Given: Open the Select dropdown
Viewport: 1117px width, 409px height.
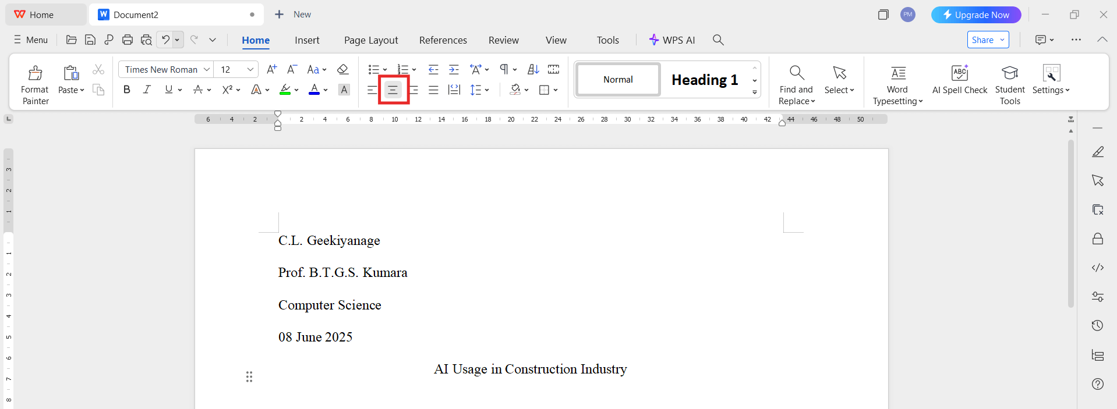Looking at the screenshot, I should coord(839,80).
